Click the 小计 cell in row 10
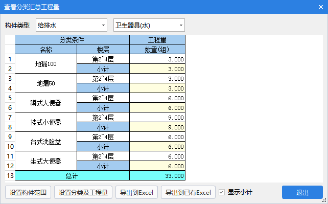 click(x=103, y=146)
